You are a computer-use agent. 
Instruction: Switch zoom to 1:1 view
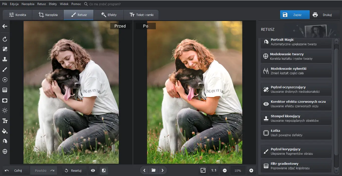[x=214, y=170]
